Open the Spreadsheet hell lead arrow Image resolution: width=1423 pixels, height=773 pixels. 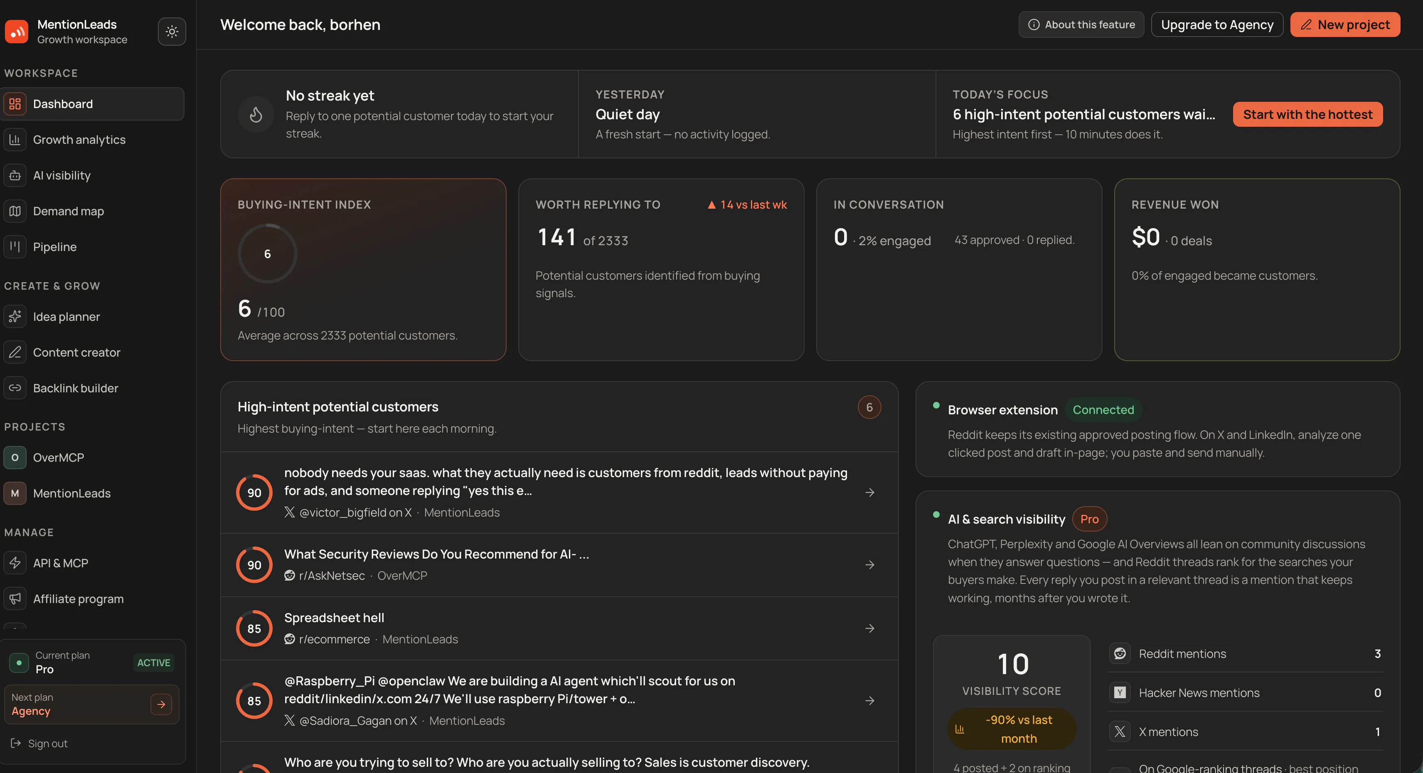(x=869, y=628)
